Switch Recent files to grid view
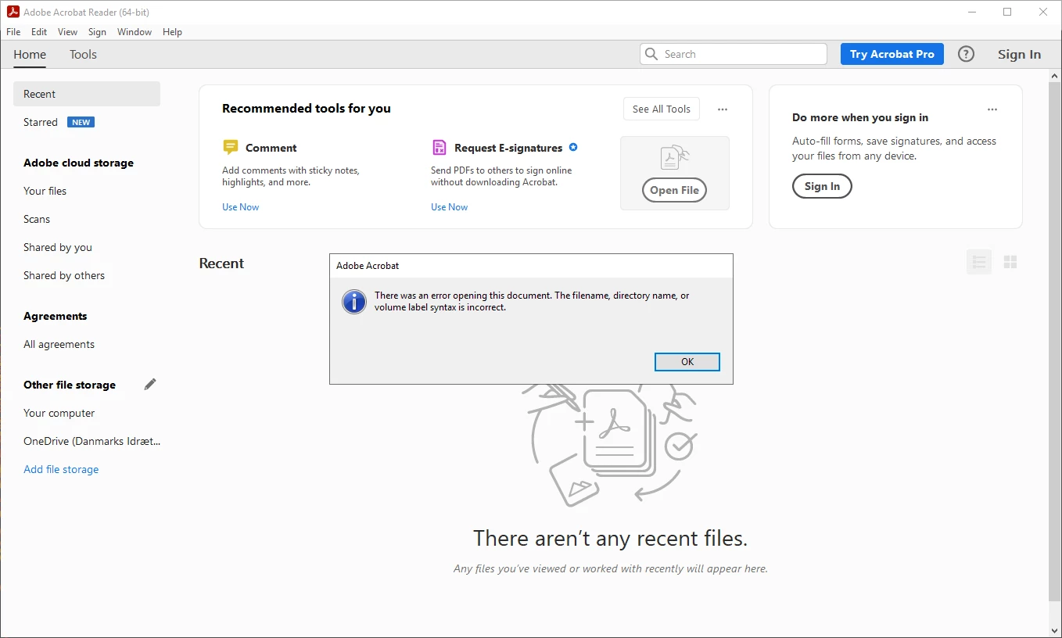 1010,262
